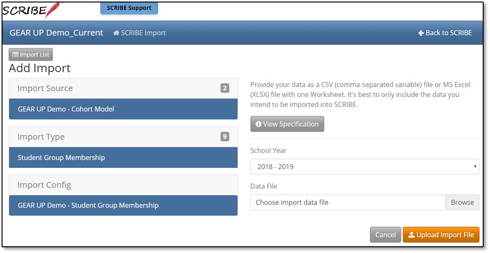The image size is (490, 253).
Task: Click the Import Config panel header
Action: pyautogui.click(x=123, y=185)
